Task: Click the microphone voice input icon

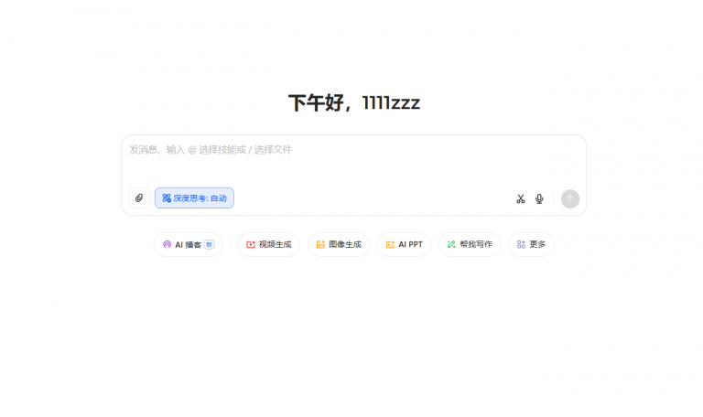Action: tap(539, 198)
